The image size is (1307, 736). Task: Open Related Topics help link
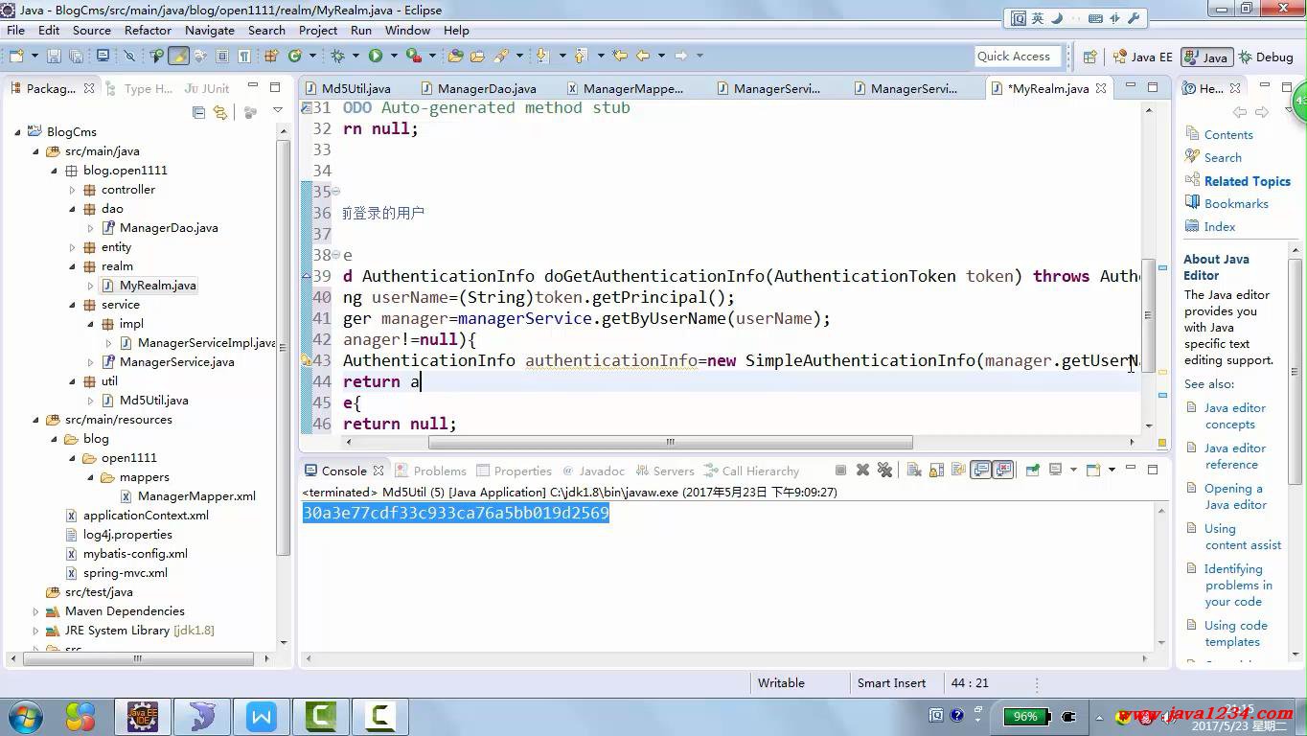(x=1247, y=181)
